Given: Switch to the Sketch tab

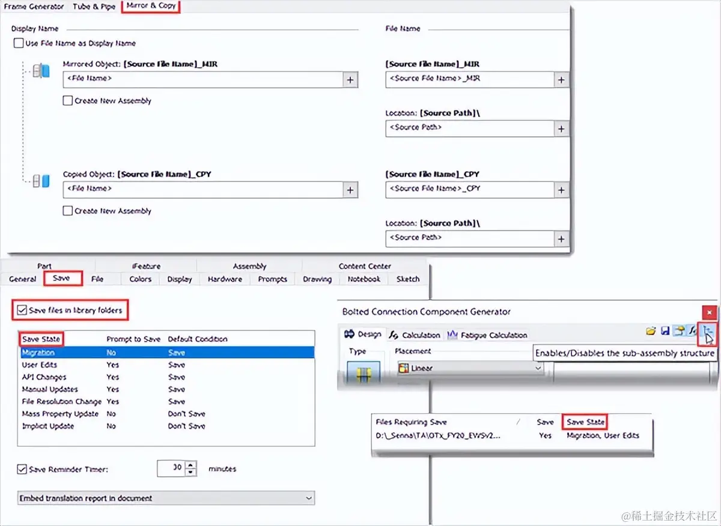Looking at the screenshot, I should (x=408, y=279).
